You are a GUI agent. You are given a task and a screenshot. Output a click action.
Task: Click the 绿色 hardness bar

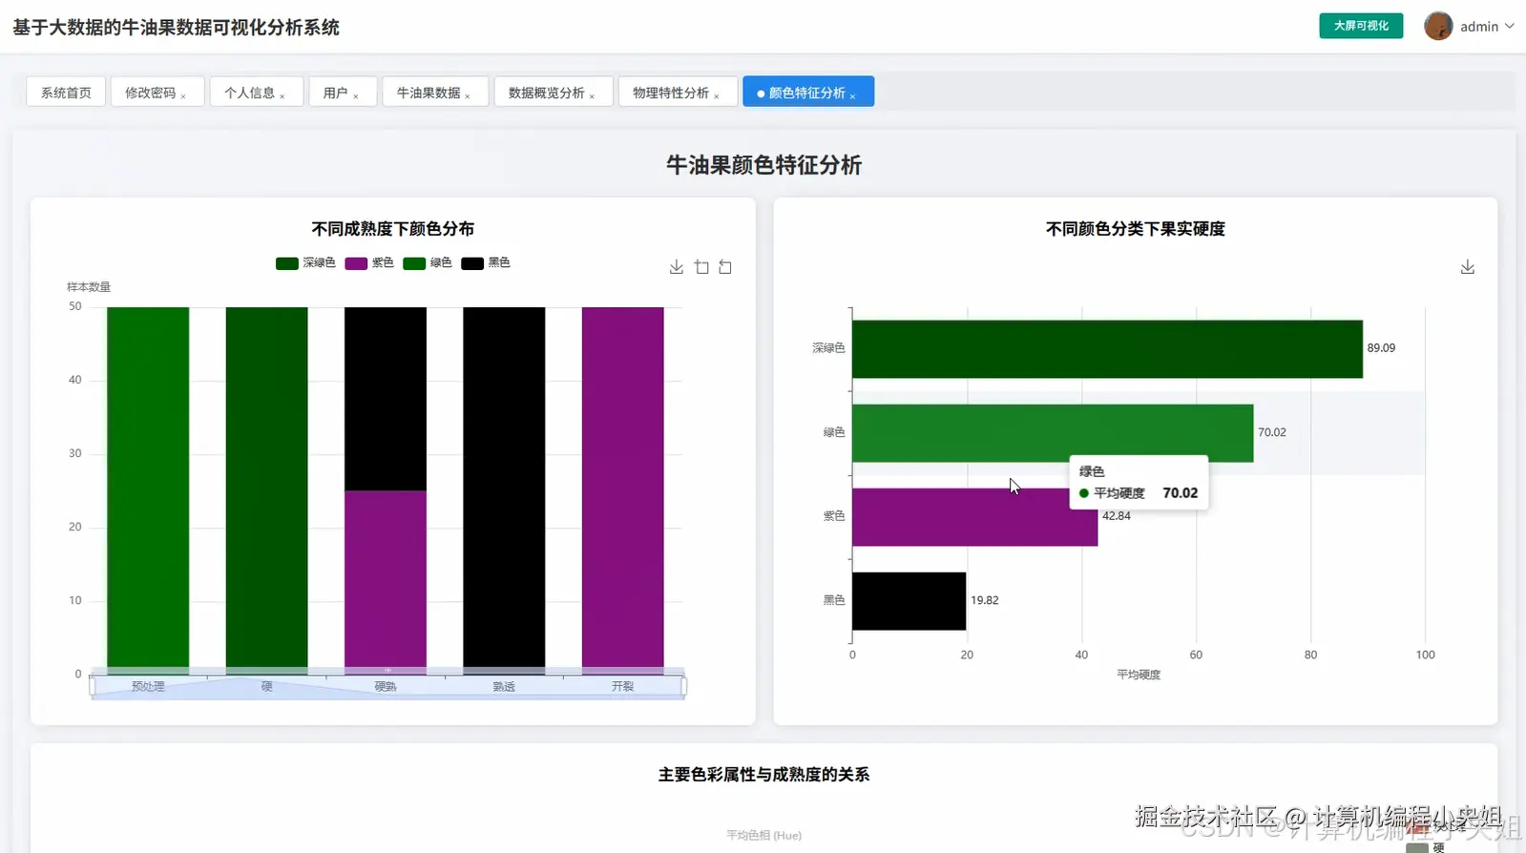pos(1053,433)
